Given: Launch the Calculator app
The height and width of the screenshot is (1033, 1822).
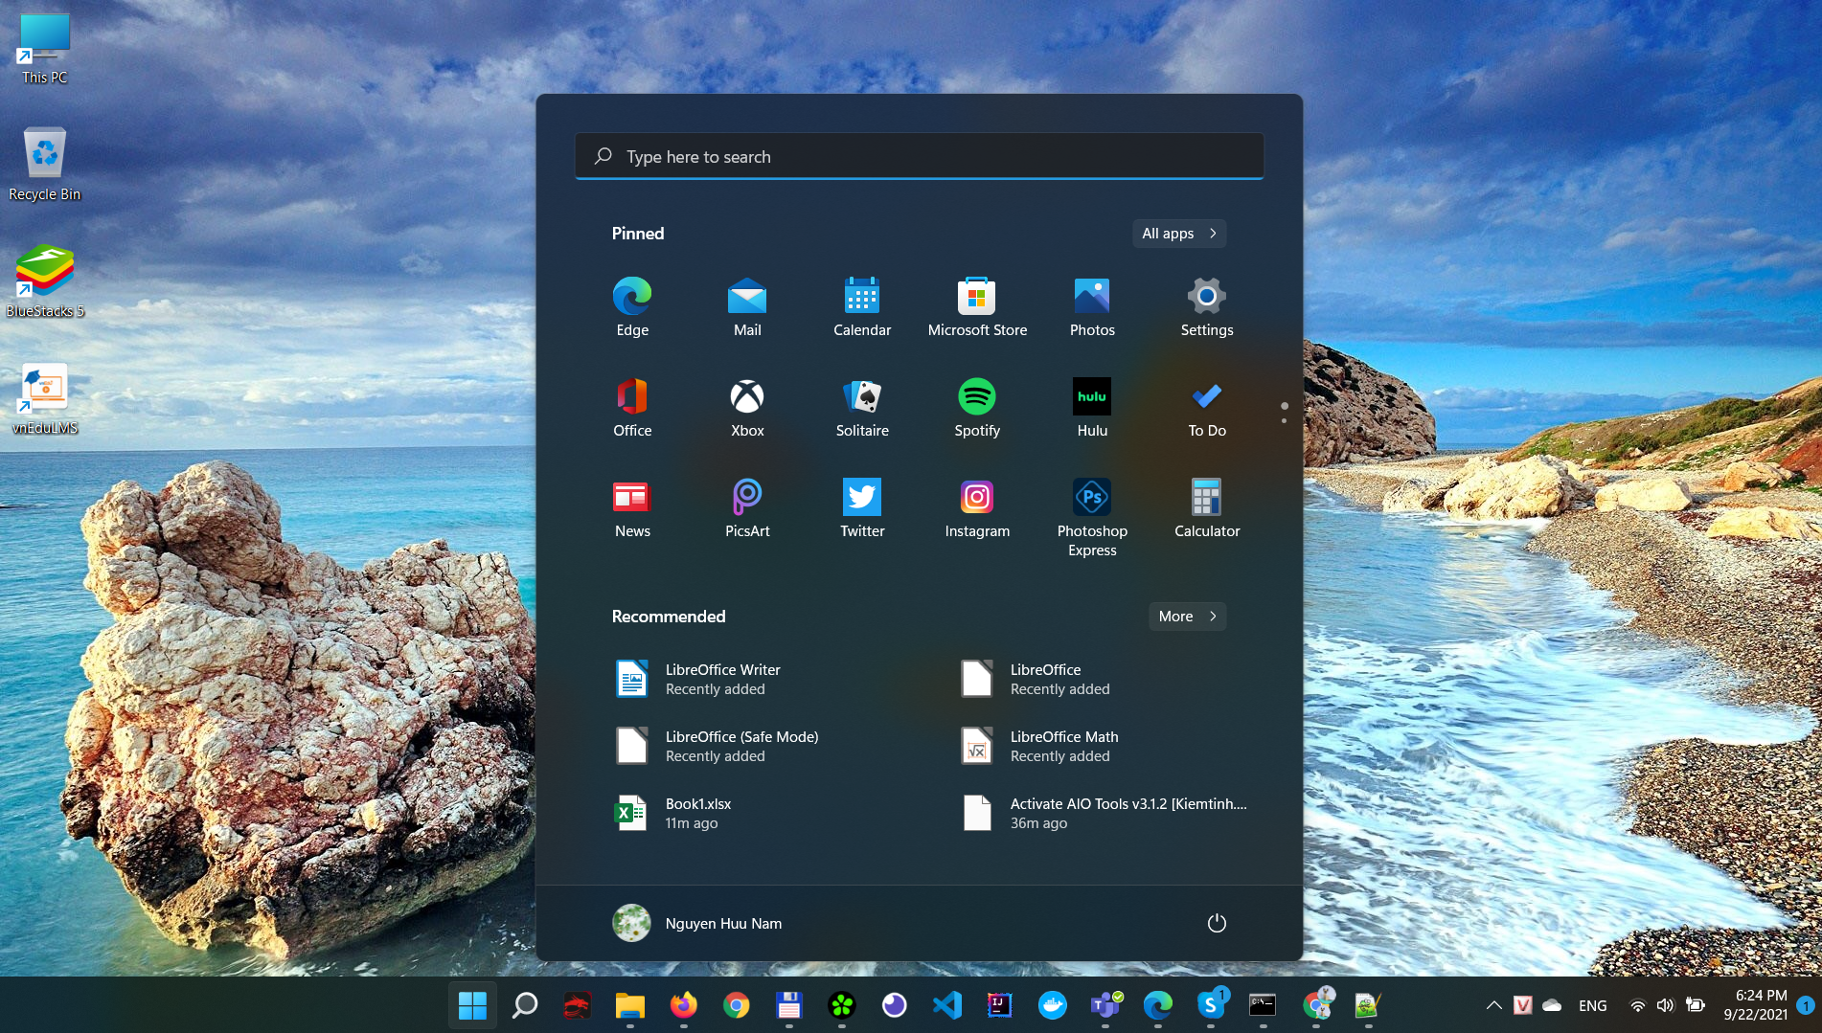Looking at the screenshot, I should [x=1207, y=507].
